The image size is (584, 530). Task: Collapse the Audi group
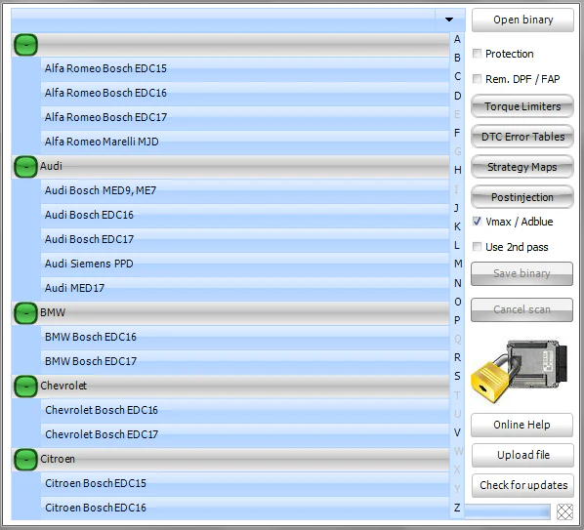[25, 166]
